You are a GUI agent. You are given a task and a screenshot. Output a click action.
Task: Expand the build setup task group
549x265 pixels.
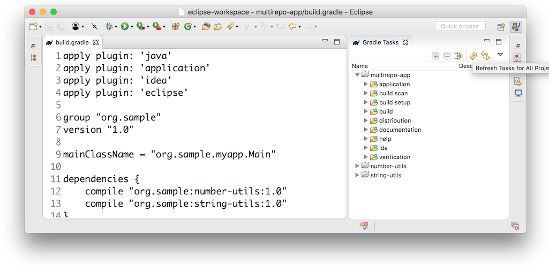(x=366, y=102)
